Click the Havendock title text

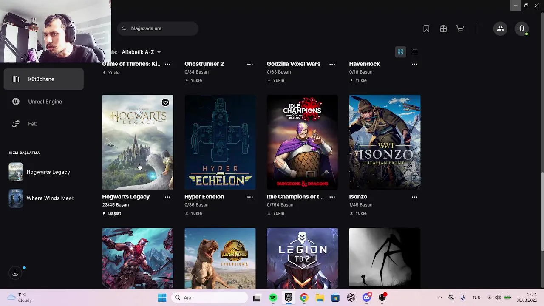[365, 64]
